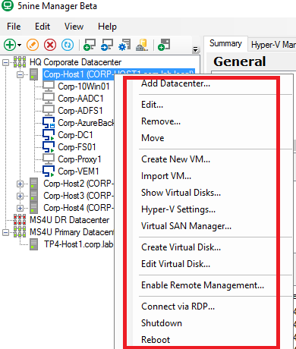Choose Shutdown from the context menu
Viewport: 296px width, 349px height.
click(162, 323)
